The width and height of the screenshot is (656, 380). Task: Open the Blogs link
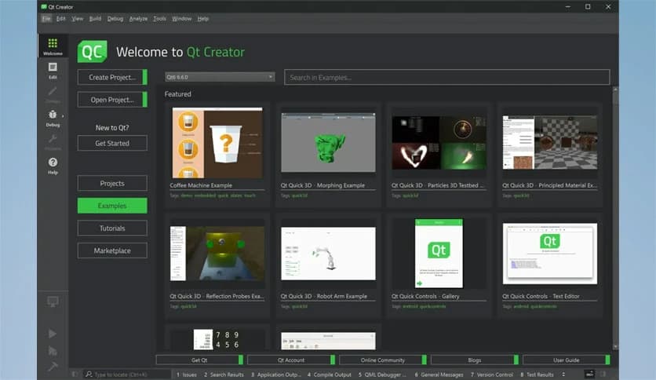pyautogui.click(x=475, y=360)
